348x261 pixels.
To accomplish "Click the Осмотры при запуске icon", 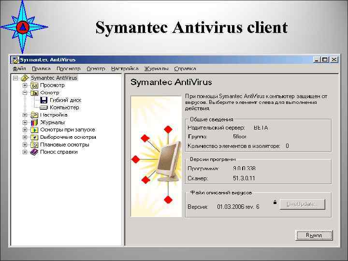I will 34,130.
